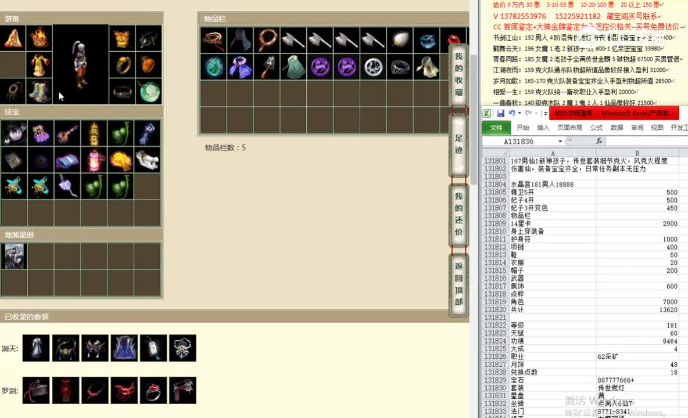
Task: Switch to Excel 公式 tab
Action: pos(596,128)
